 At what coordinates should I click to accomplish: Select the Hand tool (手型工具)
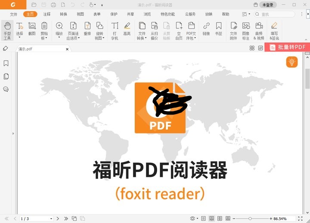click(7, 31)
